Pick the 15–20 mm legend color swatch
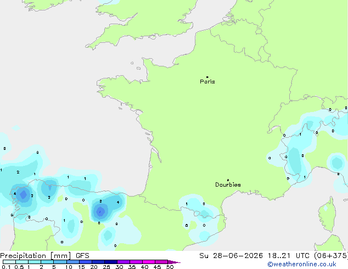Image resolution: width=348 pixels, height=269 pixels. pos(86,262)
